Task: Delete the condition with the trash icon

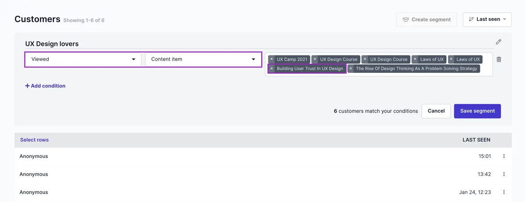Action: click(499, 59)
